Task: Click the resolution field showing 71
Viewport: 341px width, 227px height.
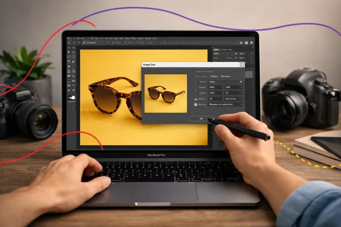Action: (x=215, y=99)
